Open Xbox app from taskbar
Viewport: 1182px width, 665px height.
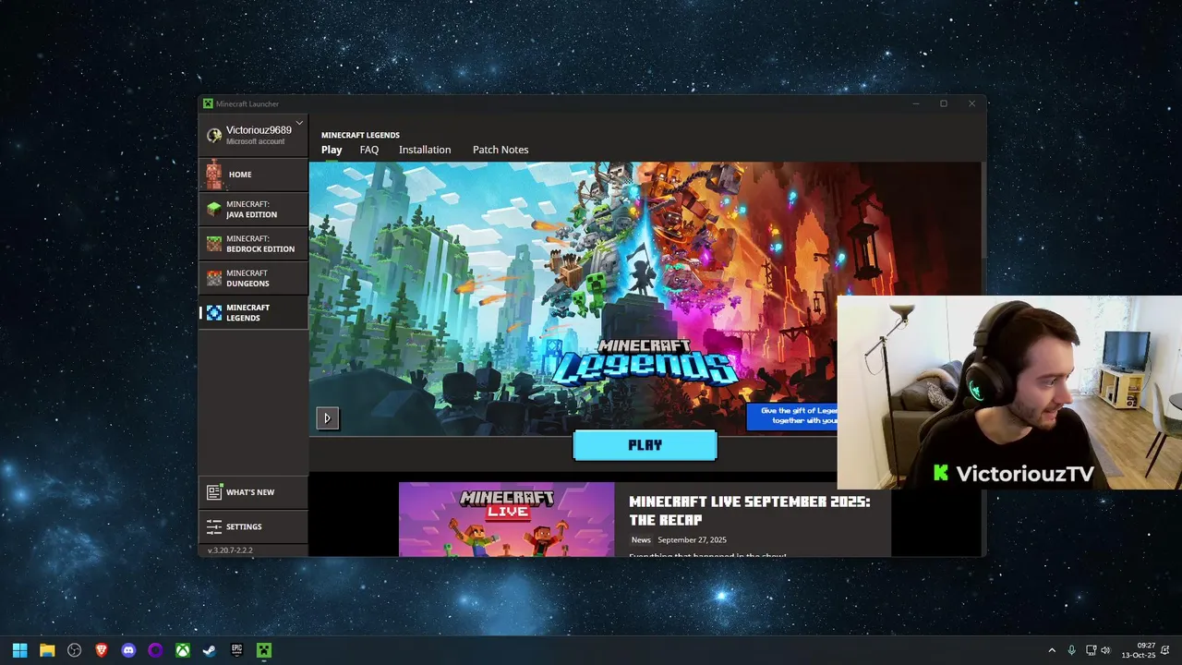pyautogui.click(x=183, y=650)
